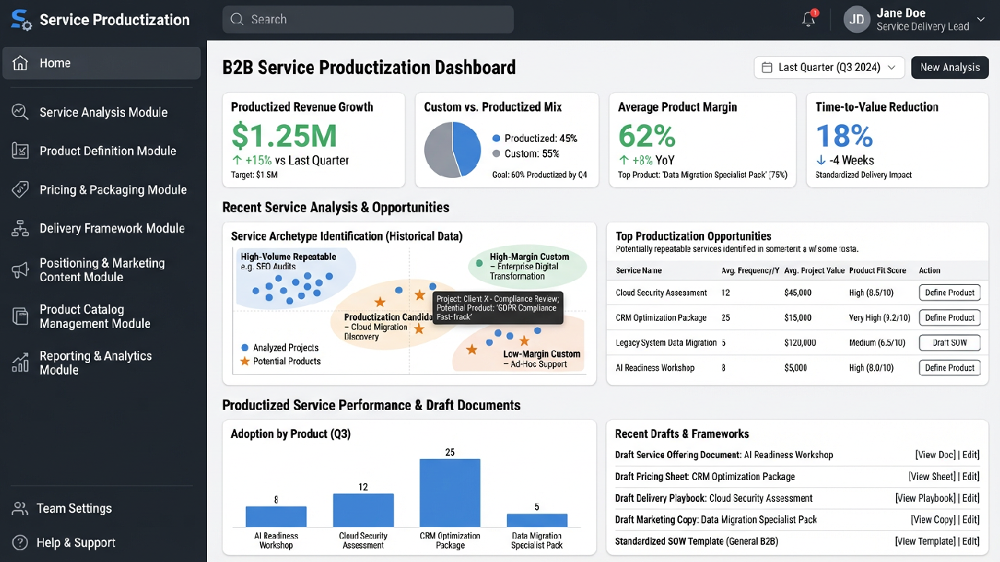Click the Positioning & Marketing megaphone icon
1000x562 pixels.
(20, 270)
